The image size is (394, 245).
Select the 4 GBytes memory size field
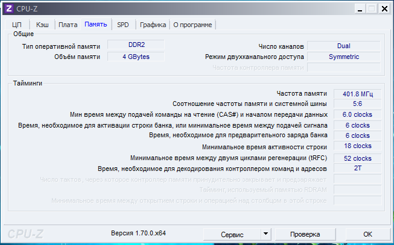pos(137,57)
